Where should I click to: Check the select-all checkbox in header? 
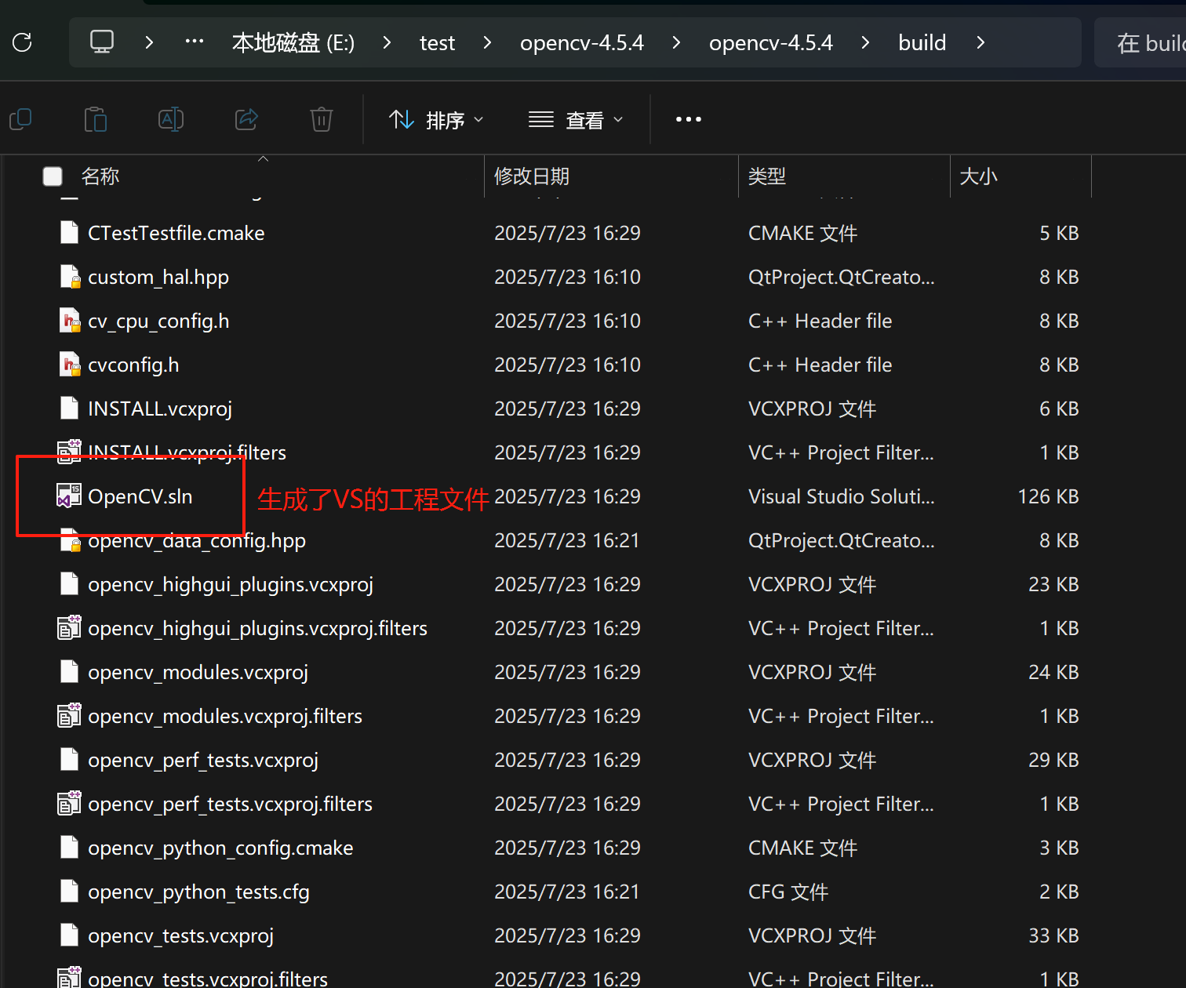pyautogui.click(x=52, y=176)
